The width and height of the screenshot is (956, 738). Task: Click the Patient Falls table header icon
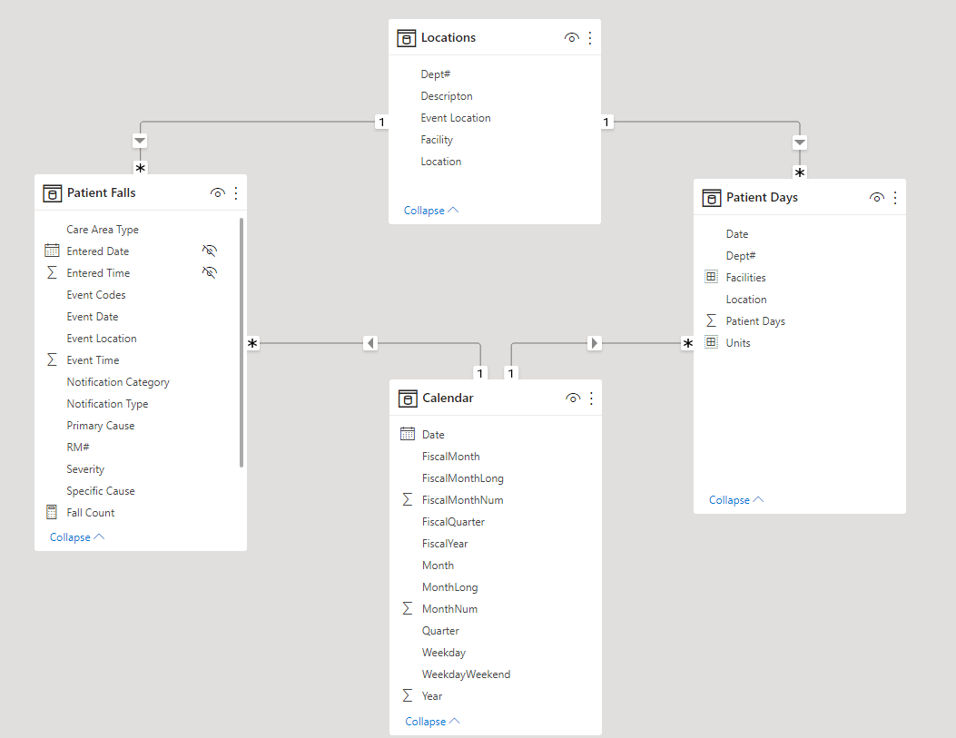click(x=53, y=193)
